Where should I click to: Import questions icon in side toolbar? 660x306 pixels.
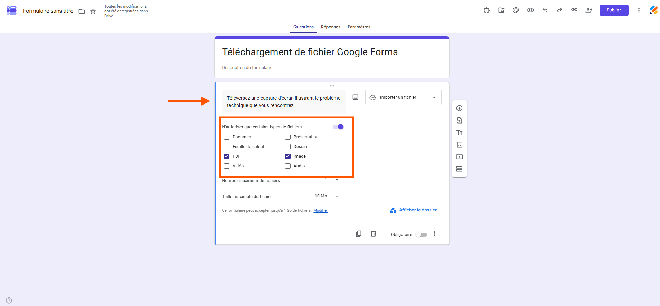[x=459, y=120]
